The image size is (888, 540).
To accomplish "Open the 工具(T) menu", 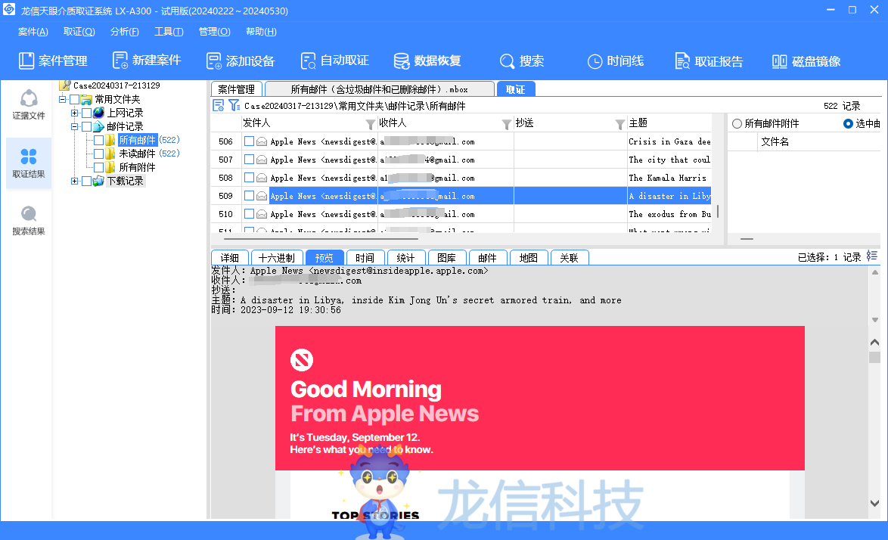I will click(x=169, y=32).
